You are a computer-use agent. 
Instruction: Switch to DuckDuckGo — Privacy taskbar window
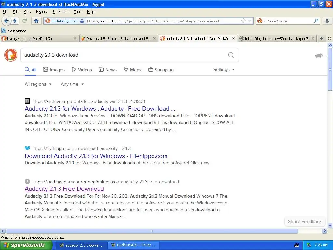click(x=133, y=245)
